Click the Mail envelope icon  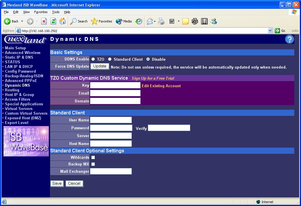pyautogui.click(x=150, y=21)
